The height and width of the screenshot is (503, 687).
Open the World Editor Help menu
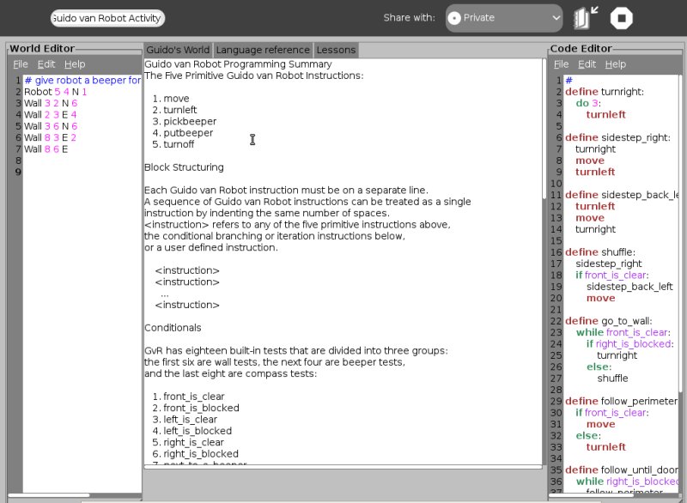75,64
